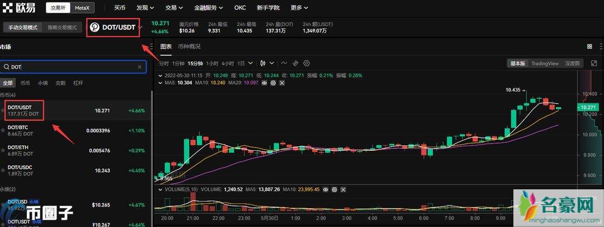Screen dimensions: 604x227
Task: Toggle MA indicator visibility eye
Action: pyautogui.click(x=264, y=82)
